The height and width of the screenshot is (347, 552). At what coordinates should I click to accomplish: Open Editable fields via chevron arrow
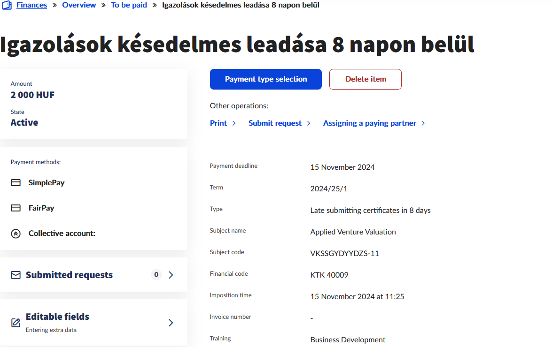171,323
